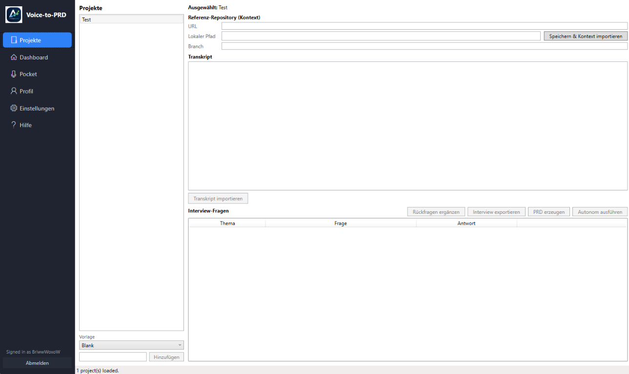Click the '1 project(s) loaded.' status text
This screenshot has width=629, height=374.
(98, 371)
